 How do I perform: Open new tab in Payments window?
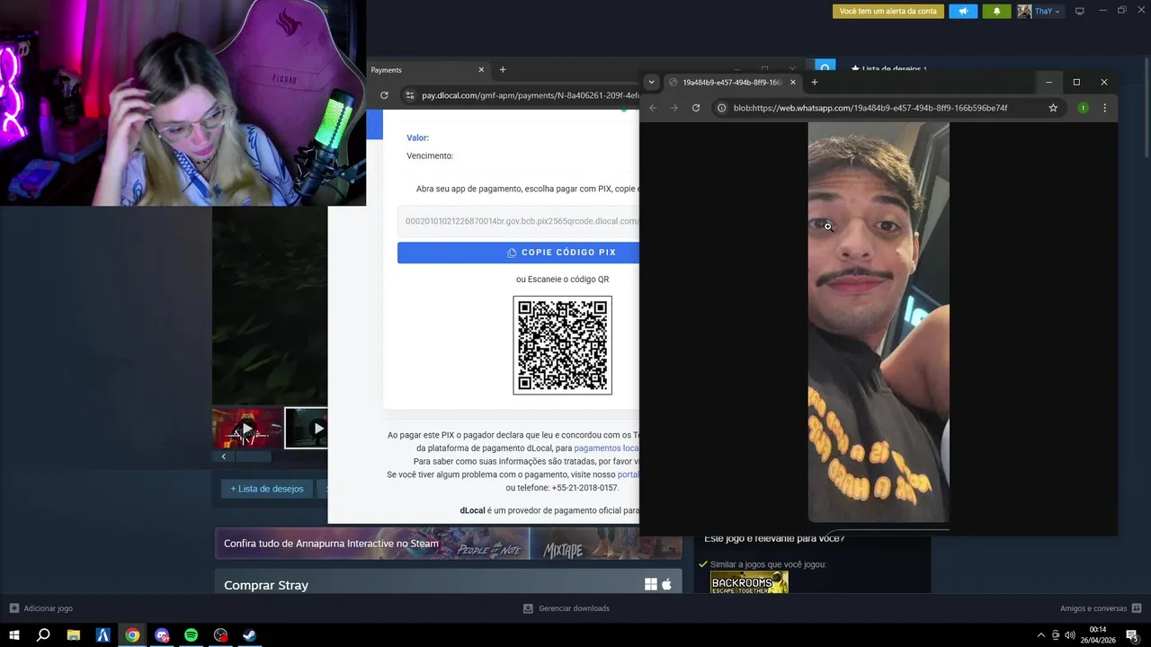503,70
